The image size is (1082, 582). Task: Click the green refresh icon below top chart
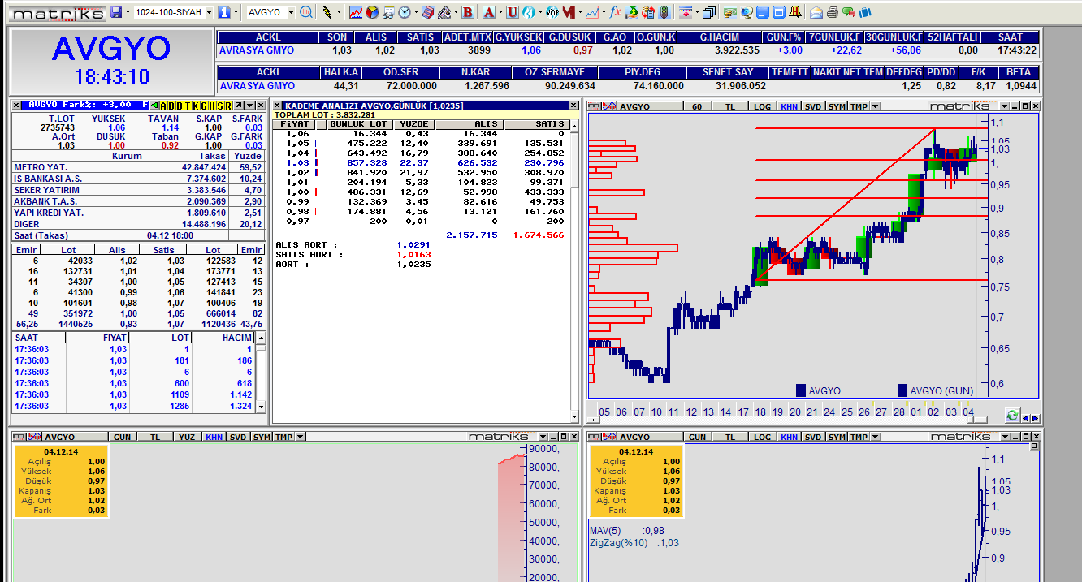[x=1011, y=416]
